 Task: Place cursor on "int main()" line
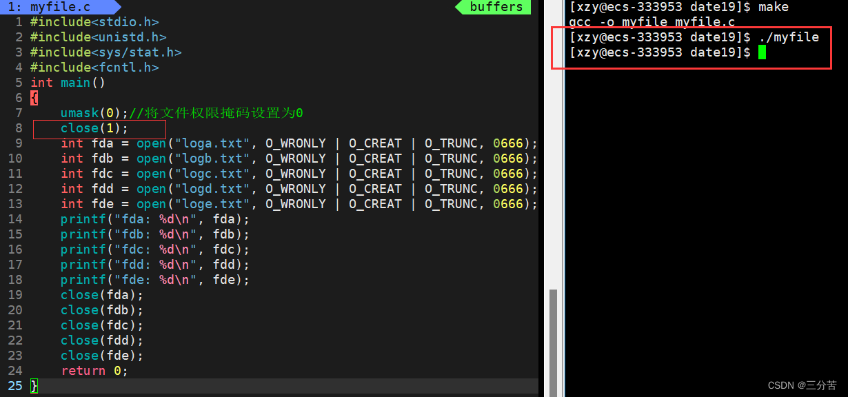coord(68,83)
